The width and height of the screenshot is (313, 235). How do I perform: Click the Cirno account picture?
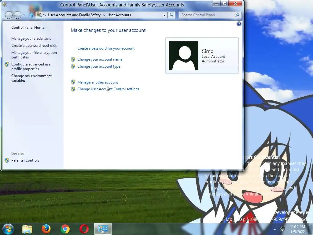pyautogui.click(x=183, y=56)
